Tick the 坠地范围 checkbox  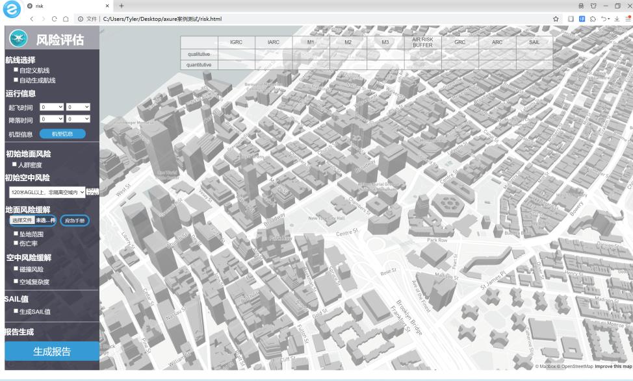point(16,234)
